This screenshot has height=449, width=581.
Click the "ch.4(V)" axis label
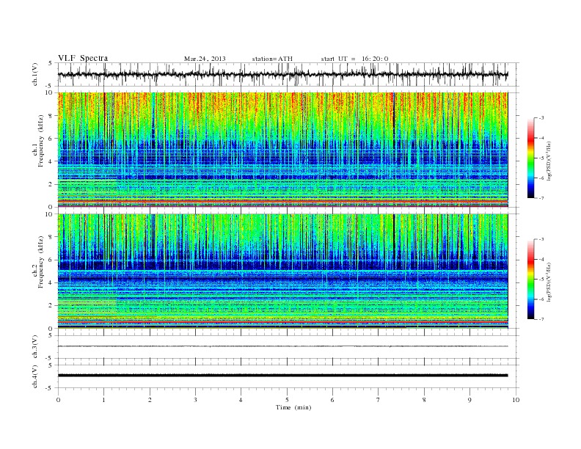(x=34, y=376)
